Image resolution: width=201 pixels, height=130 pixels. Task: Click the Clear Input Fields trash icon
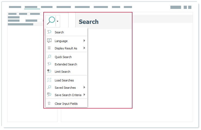[49, 103]
